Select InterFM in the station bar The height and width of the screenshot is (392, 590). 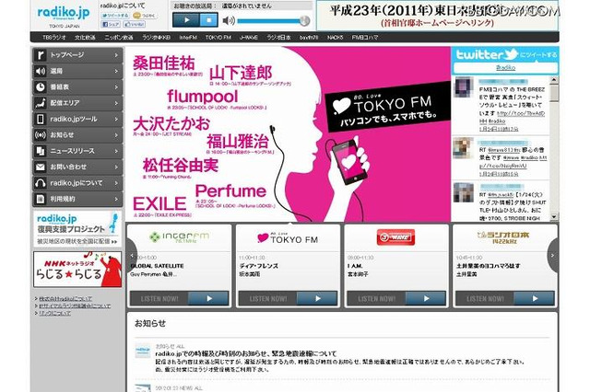pyautogui.click(x=188, y=37)
